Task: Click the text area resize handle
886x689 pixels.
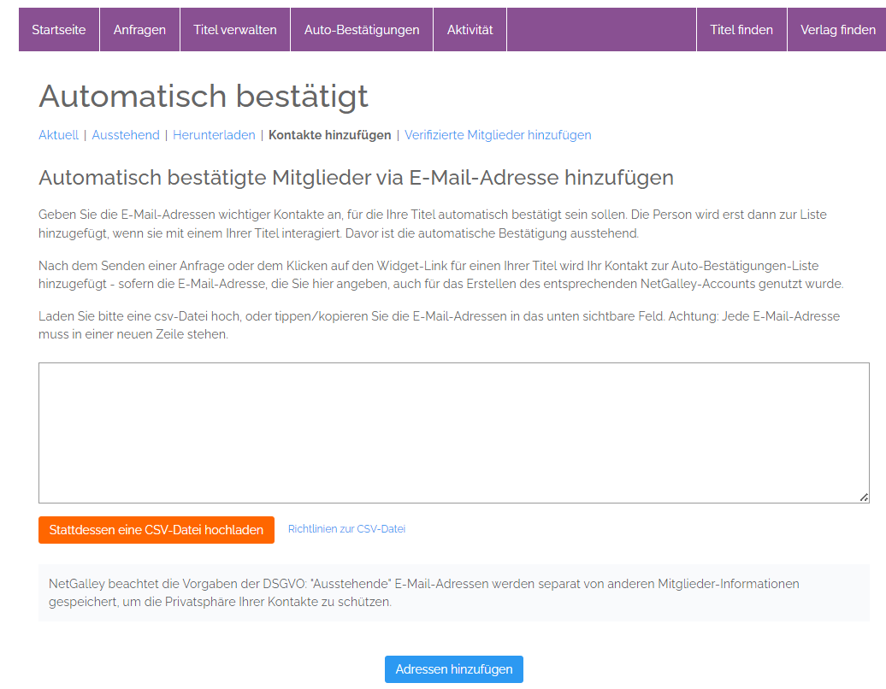Action: coord(864,498)
